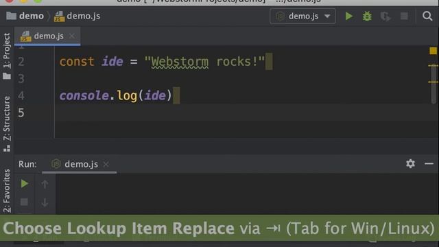
Task: Click the down arrow in the Run panel
Action: pyautogui.click(x=45, y=202)
